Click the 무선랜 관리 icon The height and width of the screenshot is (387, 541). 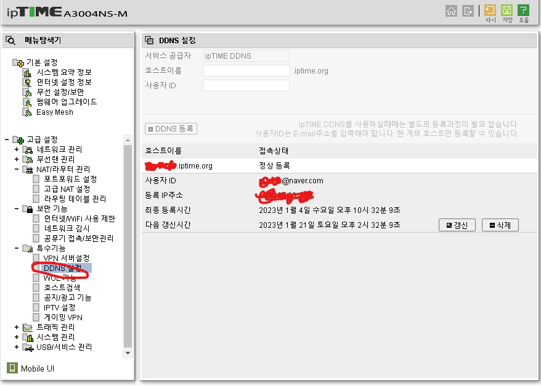[x=28, y=160]
